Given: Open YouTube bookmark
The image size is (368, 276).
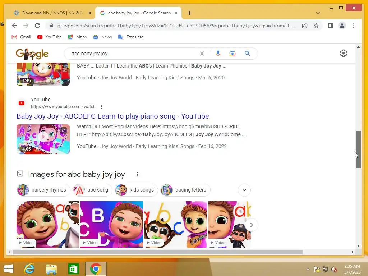Looking at the screenshot, I should pyautogui.click(x=50, y=37).
